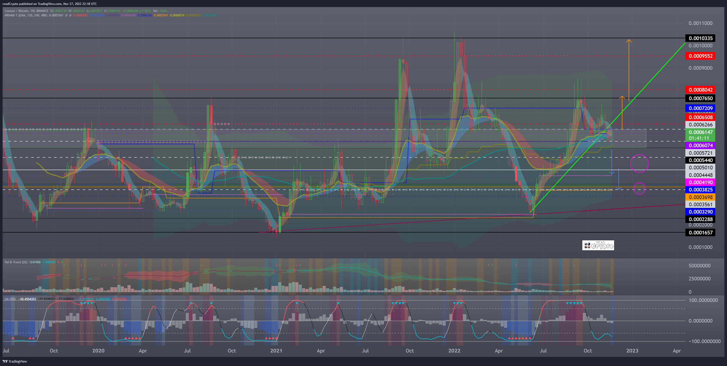Click the red 0.0006508 price label
727x366 pixels.
[700, 117]
